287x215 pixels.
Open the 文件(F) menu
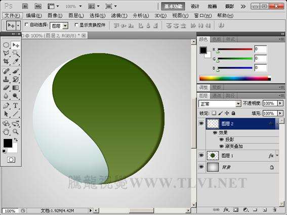(x=12, y=16)
